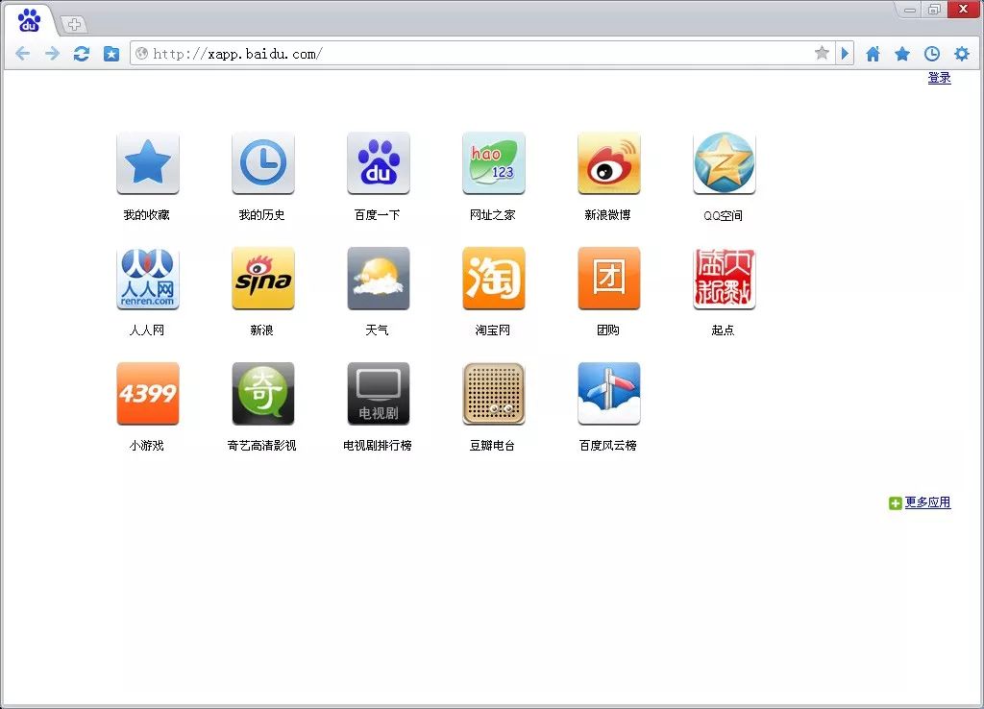Open the hao123 网址之家 icon
Viewport: 984px width, 709px height.
pos(493,163)
